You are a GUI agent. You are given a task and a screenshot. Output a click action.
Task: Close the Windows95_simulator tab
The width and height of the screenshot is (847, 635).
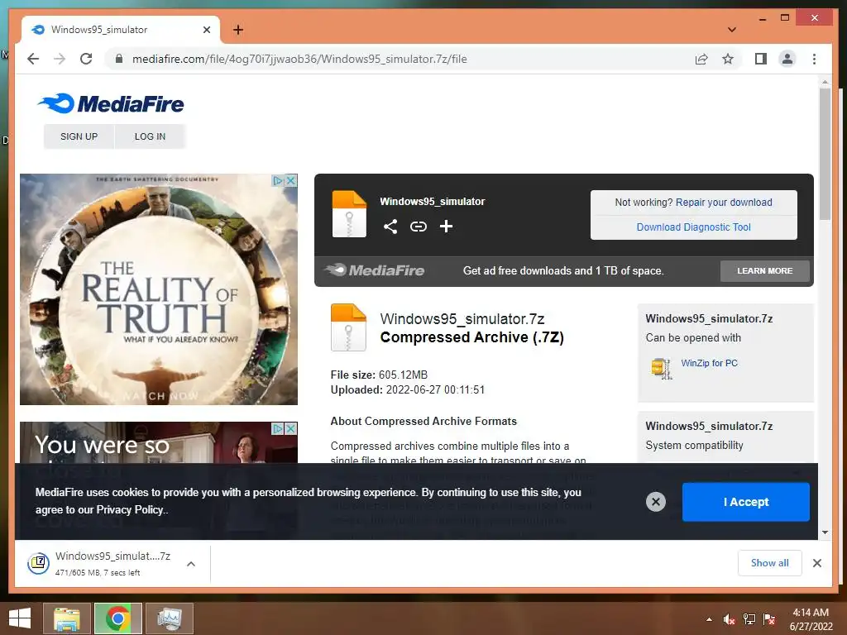pyautogui.click(x=206, y=30)
